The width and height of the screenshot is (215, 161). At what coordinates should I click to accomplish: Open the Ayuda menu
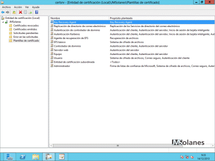[x=36, y=7]
